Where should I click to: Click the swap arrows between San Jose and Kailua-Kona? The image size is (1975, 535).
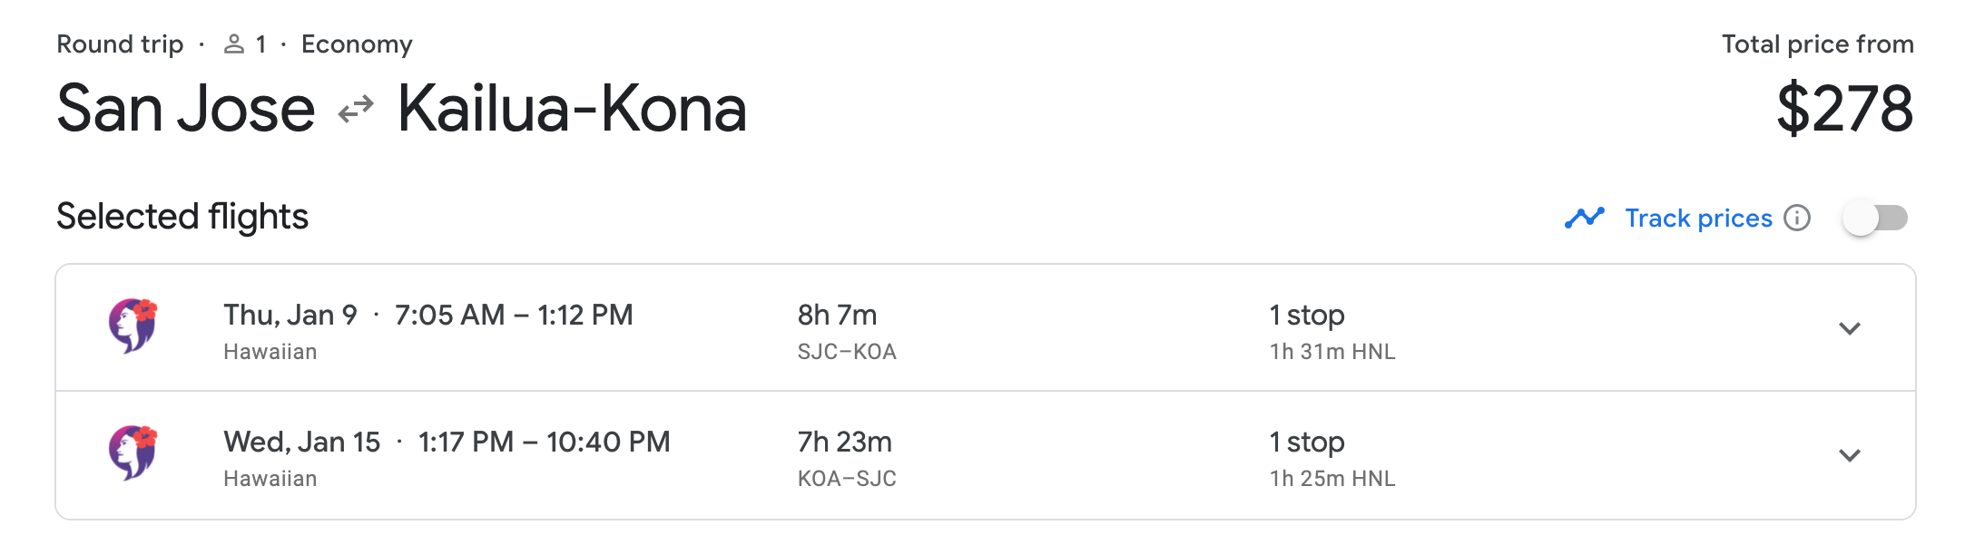[356, 107]
